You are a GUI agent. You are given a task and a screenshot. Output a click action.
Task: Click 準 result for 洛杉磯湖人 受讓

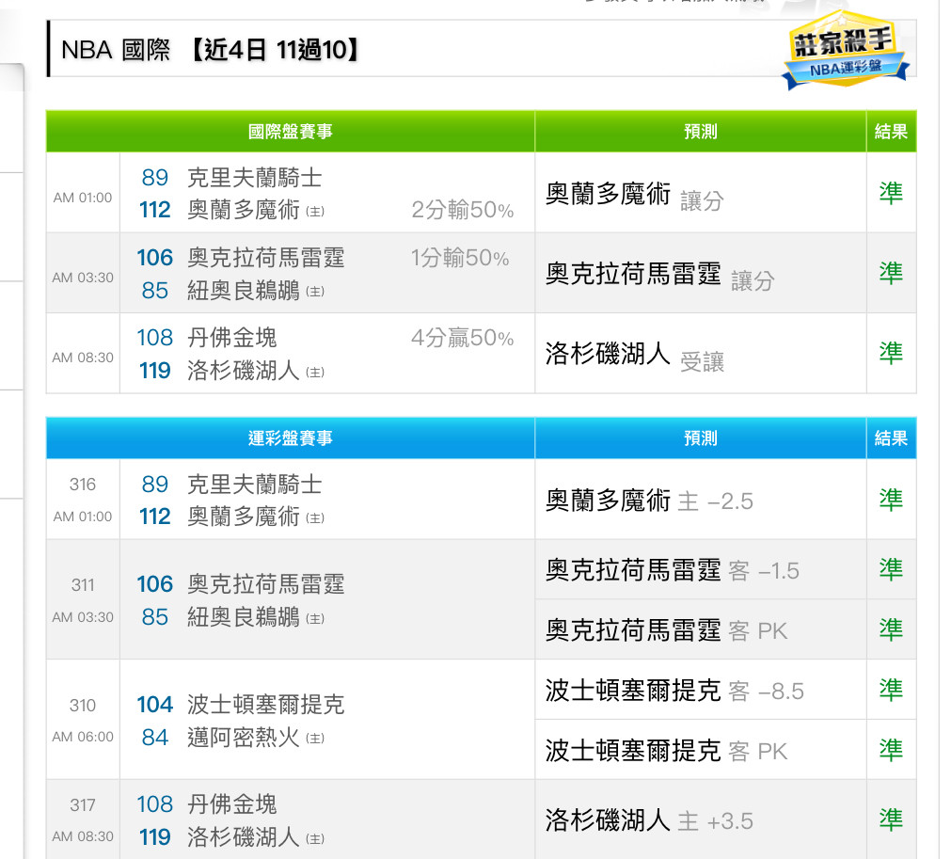(x=891, y=353)
